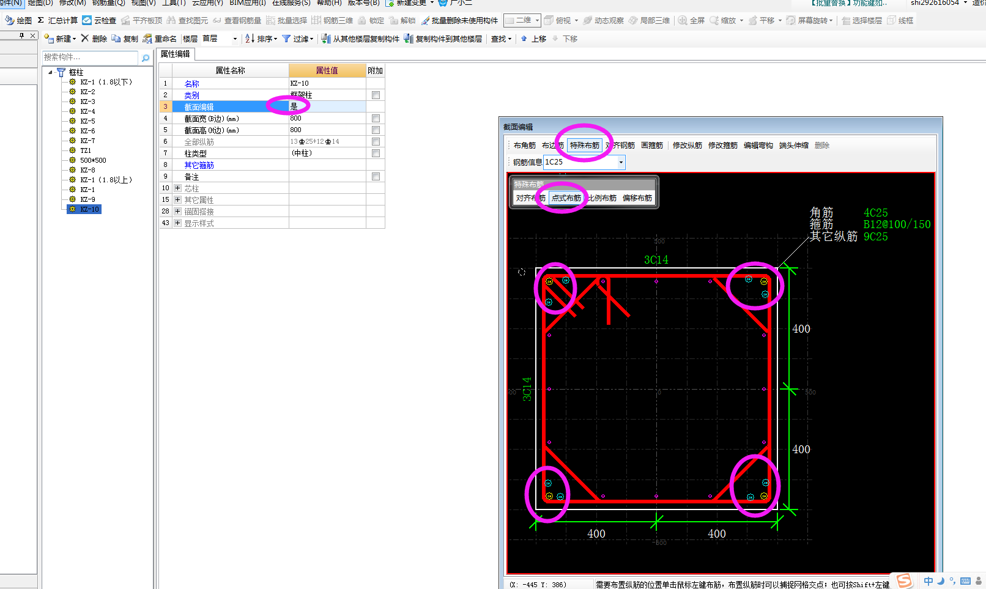This screenshot has height=589, width=986.
Task: Expand the 锚固搭接 property group
Action: 177,211
